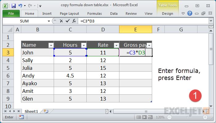216x123 pixels.
Task: Switch to Page Layout view icon
Action: point(144,117)
